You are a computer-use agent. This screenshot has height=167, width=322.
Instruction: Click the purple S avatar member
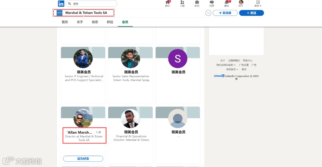coord(178,58)
